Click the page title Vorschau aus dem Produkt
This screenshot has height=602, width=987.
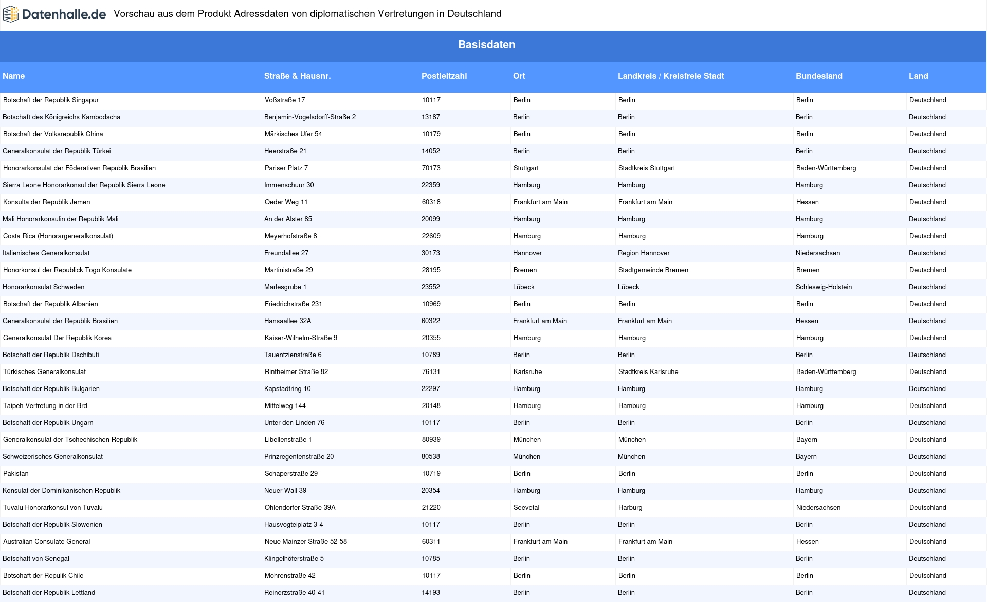point(307,14)
